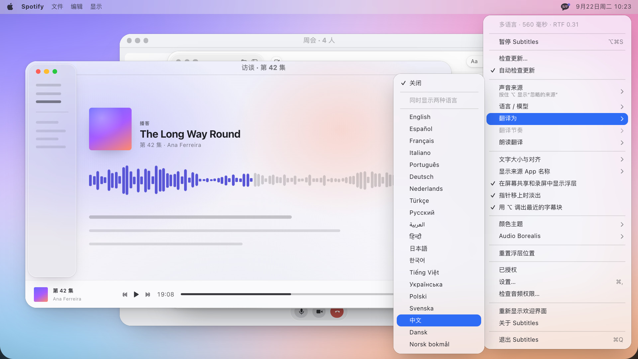
Task: Toggle camera in the meeting window
Action: pyautogui.click(x=319, y=312)
